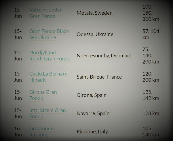
Task: Click the 125, 142 km distance cell
Action: [x=151, y=95]
